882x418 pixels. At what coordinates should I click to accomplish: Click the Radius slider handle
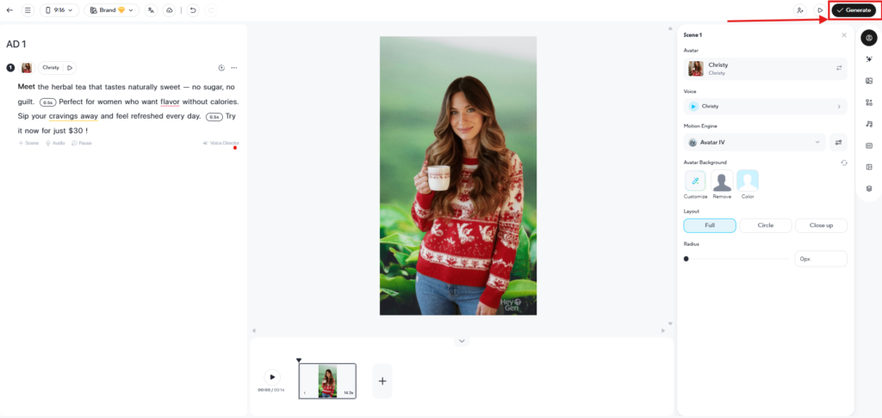[686, 259]
